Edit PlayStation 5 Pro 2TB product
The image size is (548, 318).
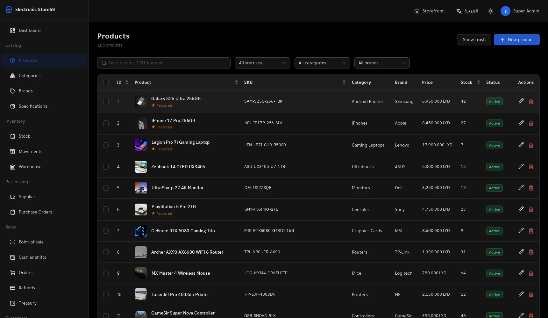click(x=521, y=209)
